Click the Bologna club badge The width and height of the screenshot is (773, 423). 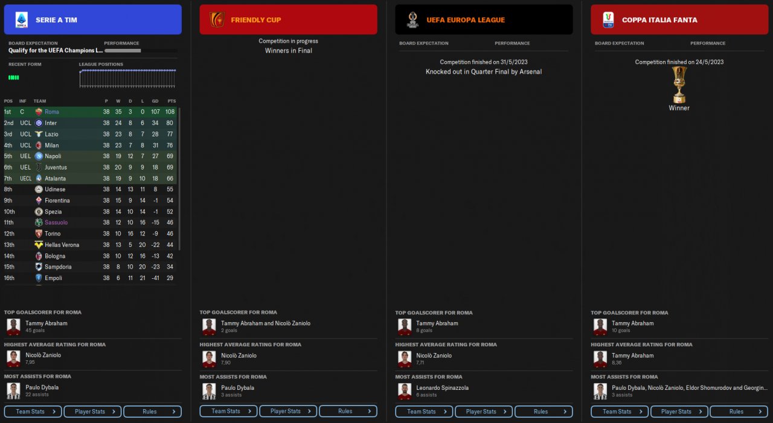click(x=39, y=256)
